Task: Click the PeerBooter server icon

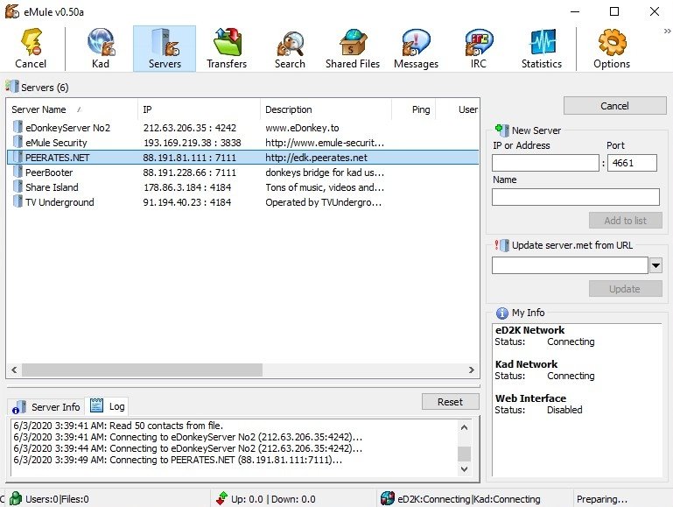Action: pyautogui.click(x=18, y=173)
